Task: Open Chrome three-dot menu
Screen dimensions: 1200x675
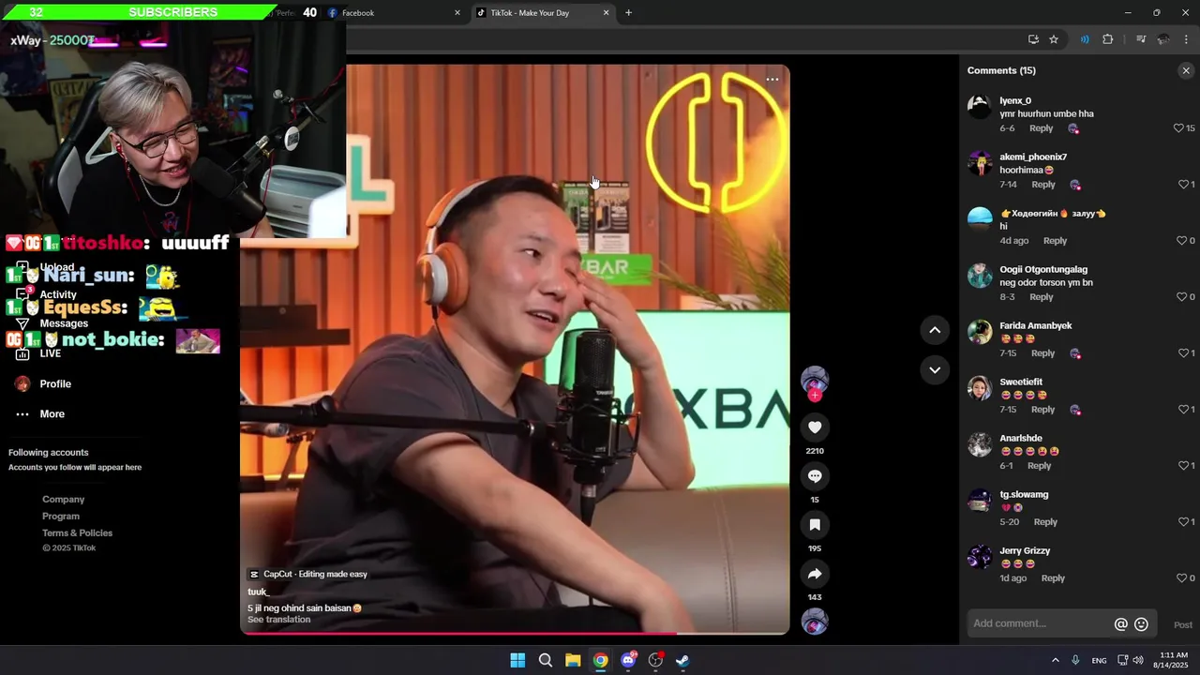Action: (1187, 39)
